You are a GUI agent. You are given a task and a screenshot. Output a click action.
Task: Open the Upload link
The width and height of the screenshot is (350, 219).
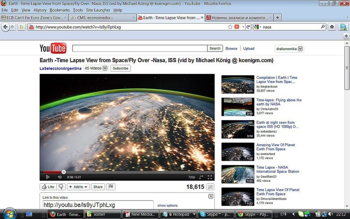[x=249, y=48]
